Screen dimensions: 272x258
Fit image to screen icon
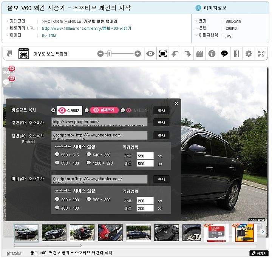click(x=163, y=54)
